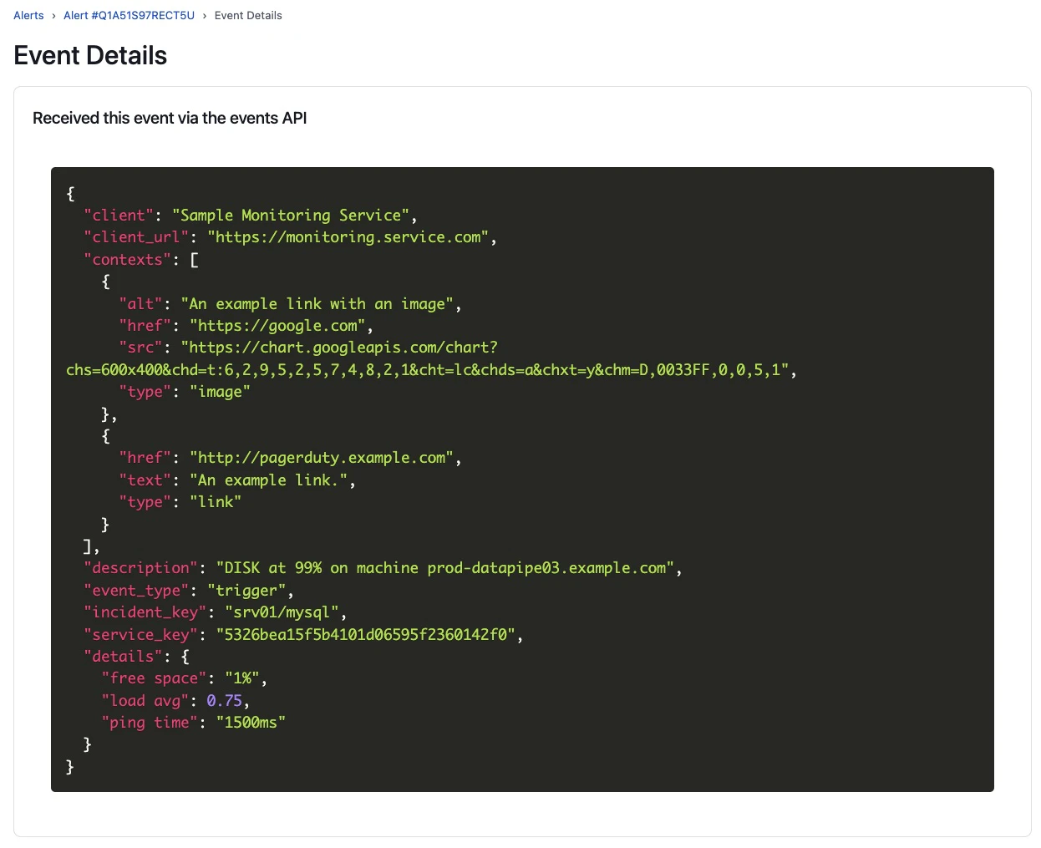
Task: Click the "description" key in JSON
Action: pyautogui.click(x=140, y=568)
